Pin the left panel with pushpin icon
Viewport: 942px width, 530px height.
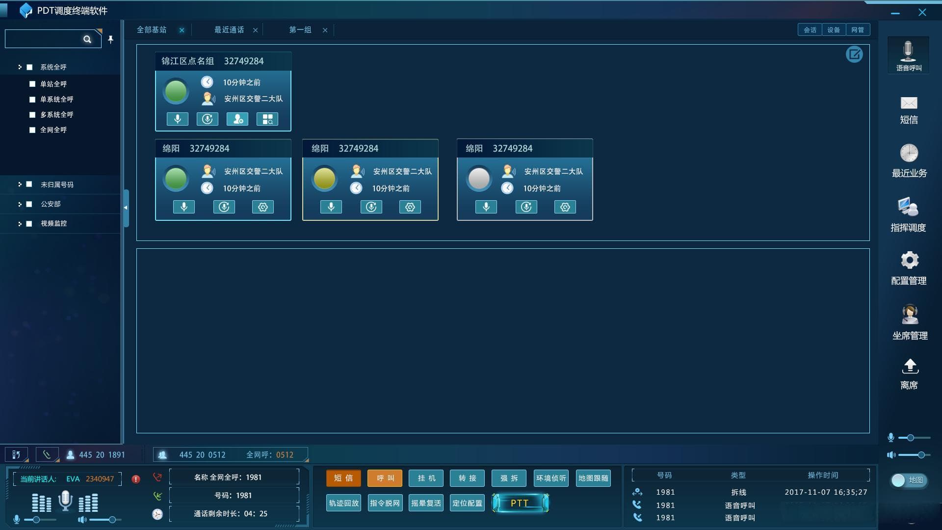coord(111,39)
